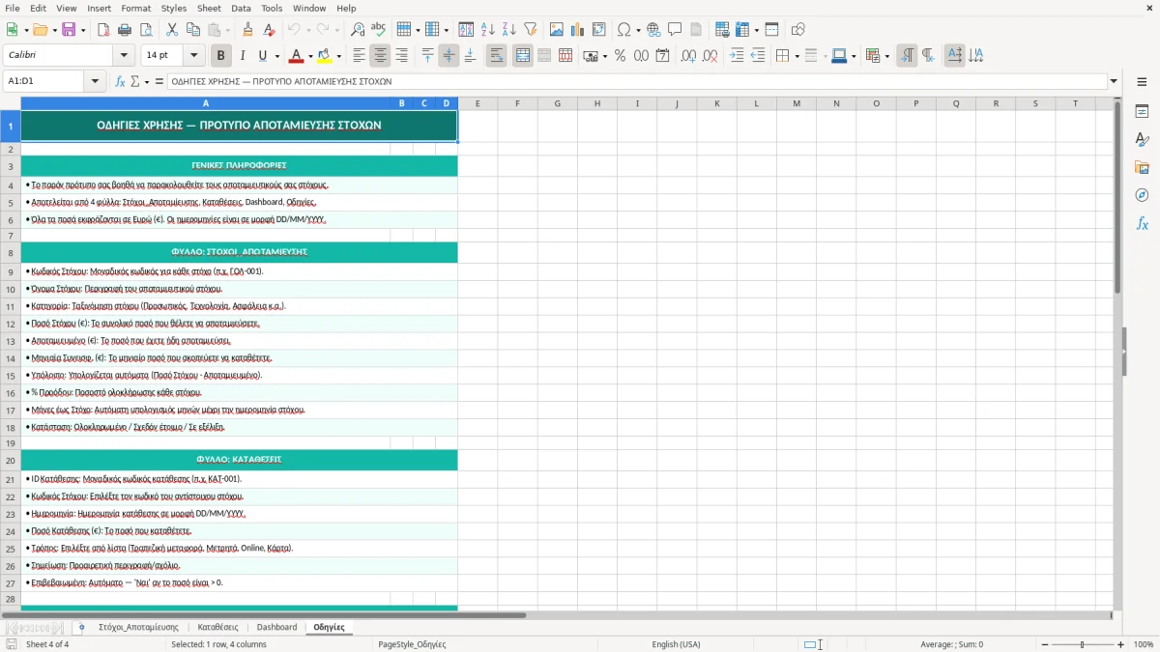Toggle Bold formatting
The image size is (1160, 652).
(x=220, y=56)
